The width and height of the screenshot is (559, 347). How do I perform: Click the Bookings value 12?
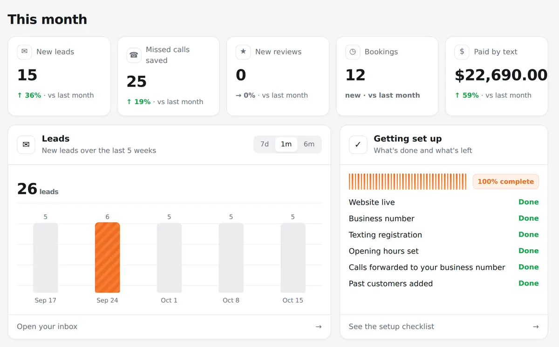[355, 75]
